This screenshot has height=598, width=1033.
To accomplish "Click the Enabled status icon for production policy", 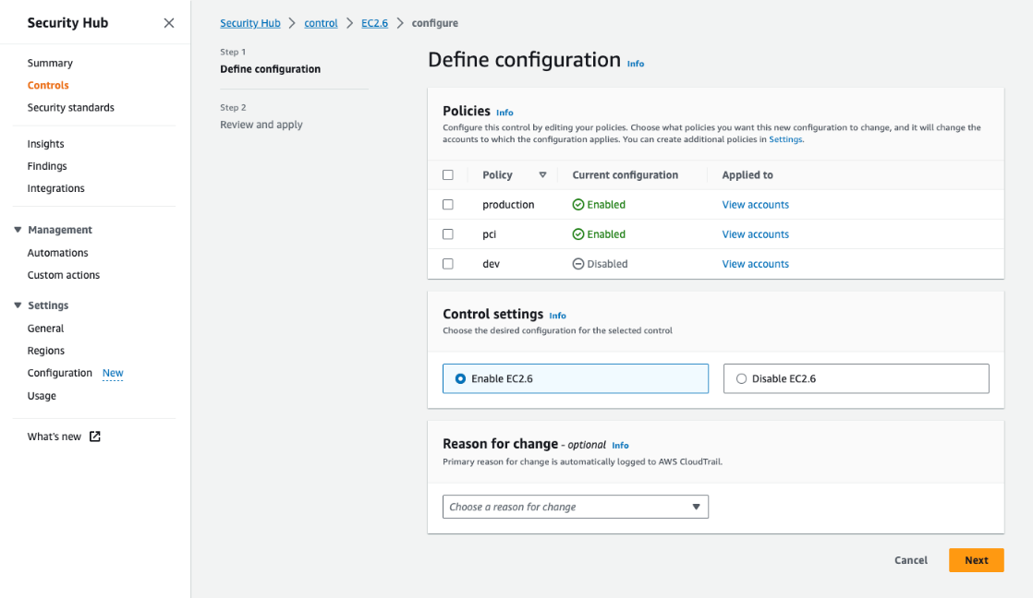I will (579, 204).
